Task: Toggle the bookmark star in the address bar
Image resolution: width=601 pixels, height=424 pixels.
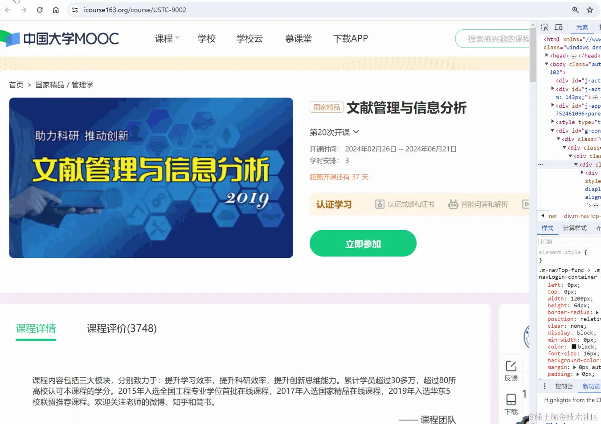Action: (590, 9)
